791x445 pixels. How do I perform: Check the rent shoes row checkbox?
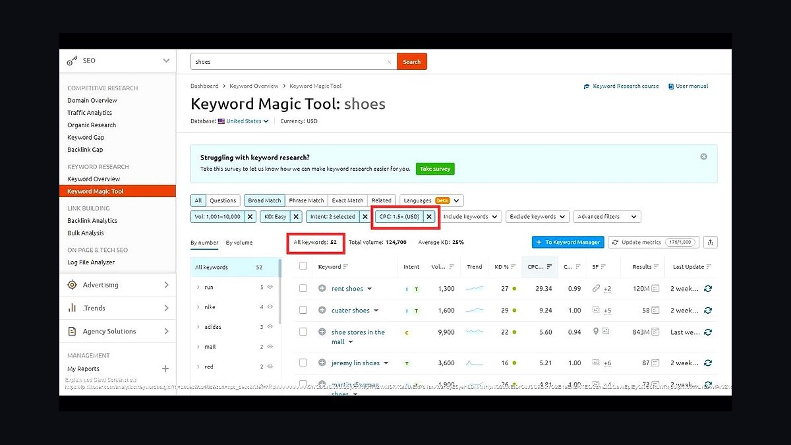click(x=303, y=288)
